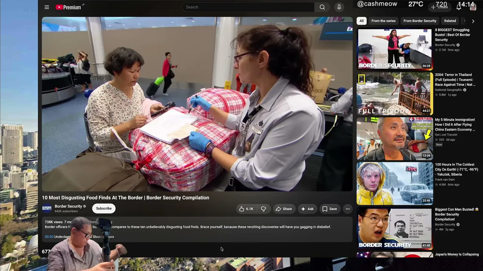
Task: Share the Border Security compilation video
Action: pos(284,209)
